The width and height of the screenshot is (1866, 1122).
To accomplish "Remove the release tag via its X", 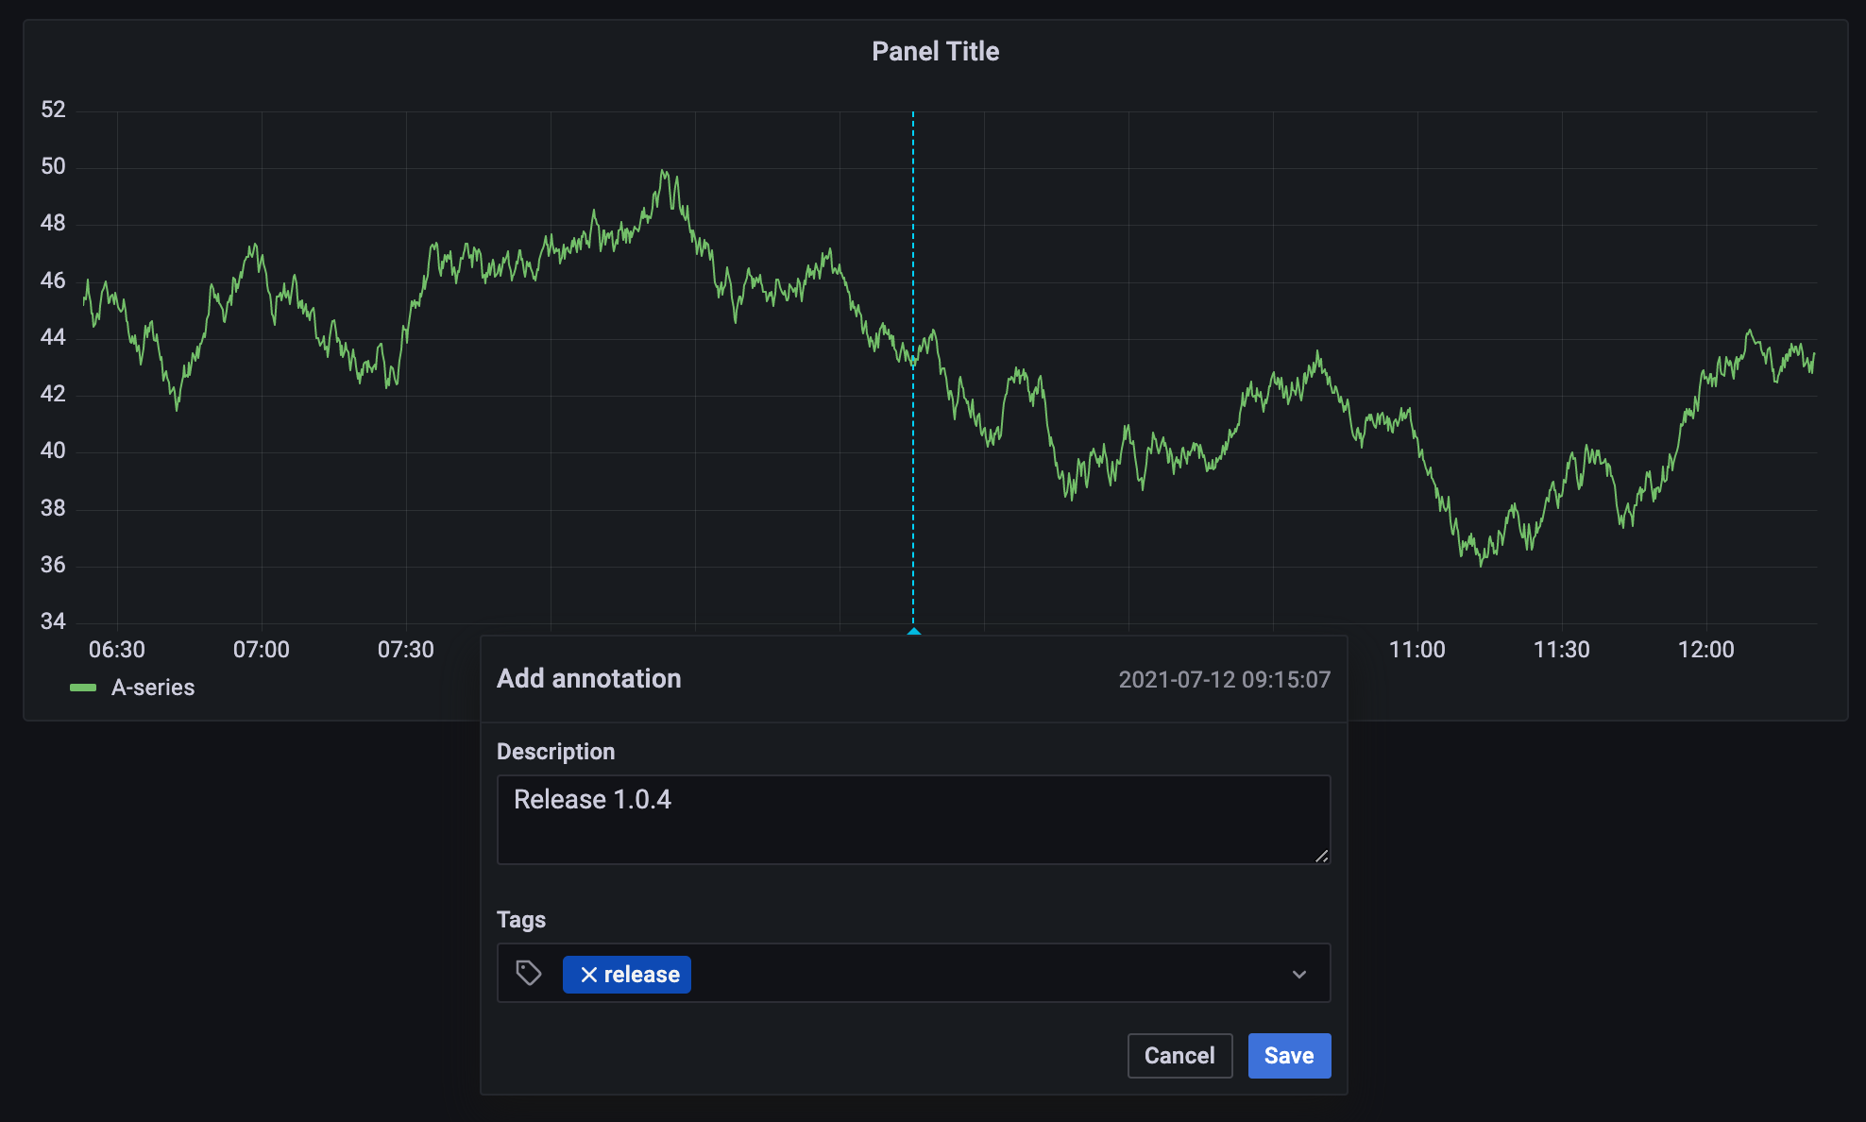I will click(x=588, y=975).
